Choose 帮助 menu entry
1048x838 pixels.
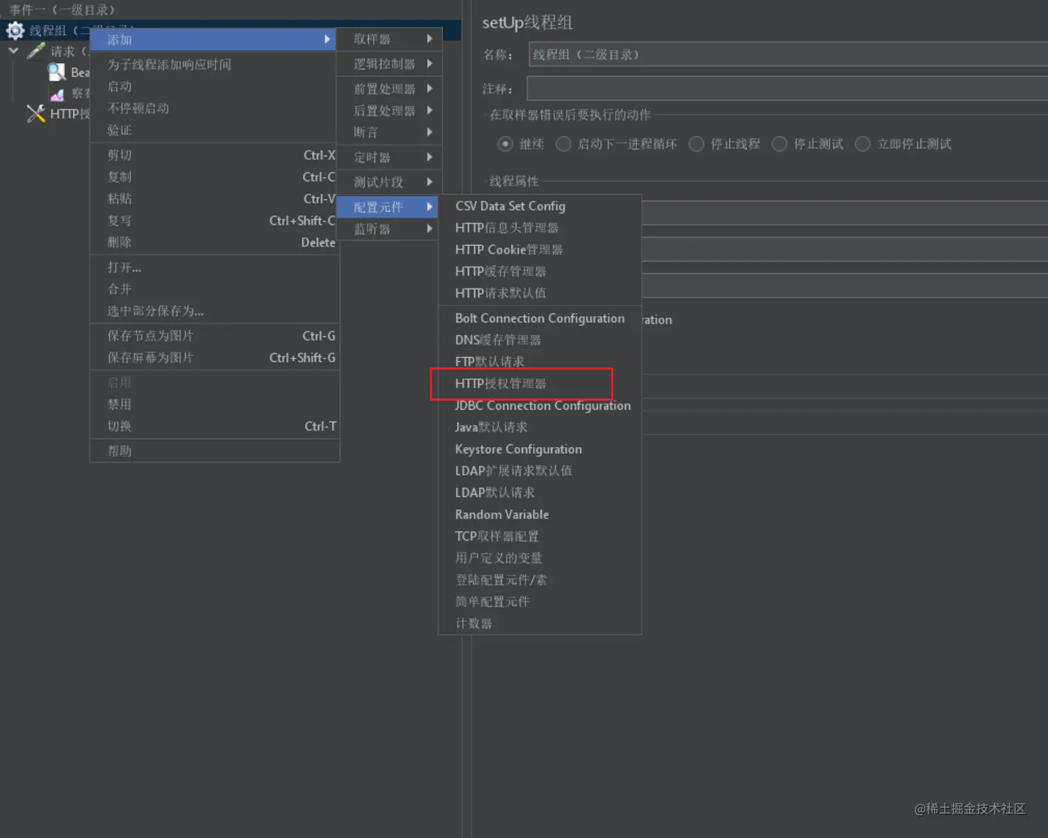click(215, 451)
